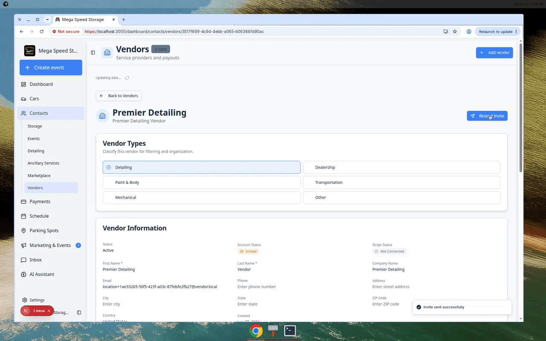
Task: Click the Relaunch to update button
Action: (498, 32)
